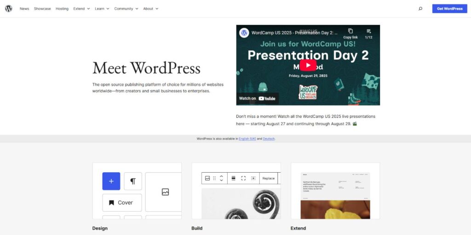Image resolution: width=471 pixels, height=235 pixels.
Task: Expand the Learn dropdown menu
Action: [102, 9]
